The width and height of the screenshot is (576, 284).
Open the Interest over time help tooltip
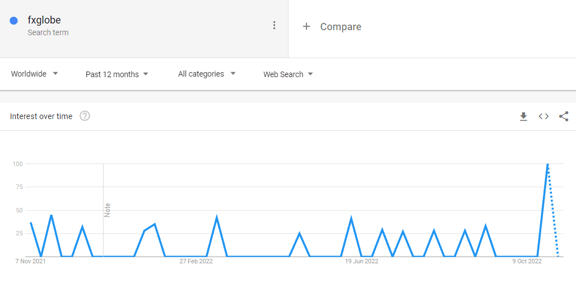coord(85,116)
